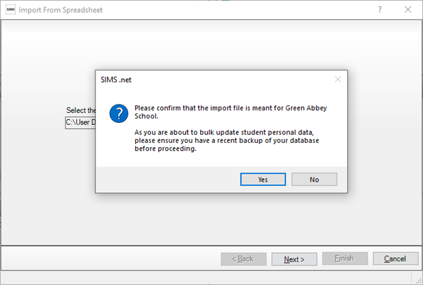
Task: Decline the import with the No button
Action: (314, 179)
